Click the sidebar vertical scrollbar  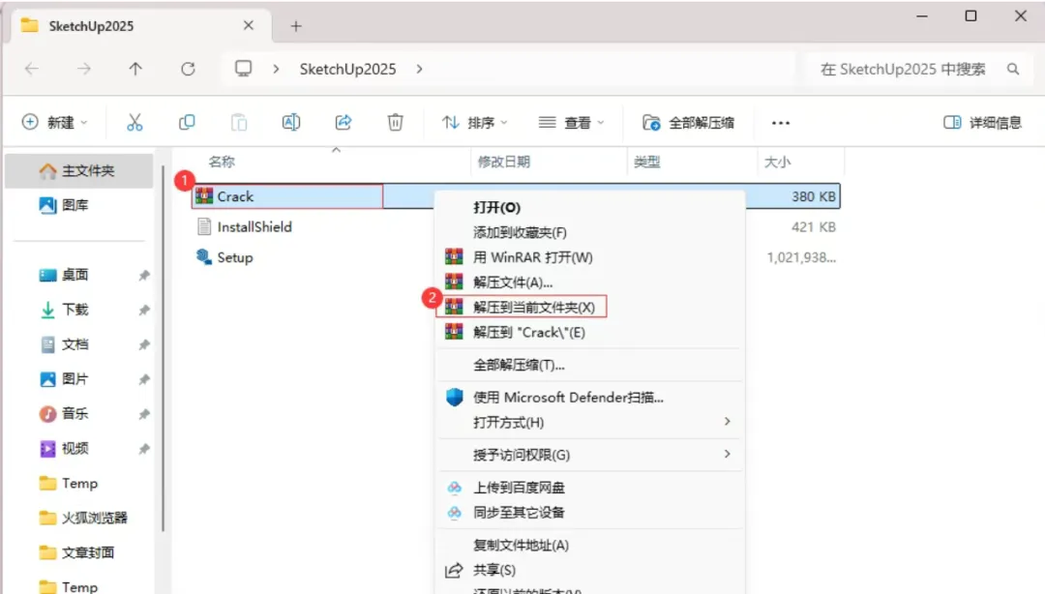[x=163, y=348]
